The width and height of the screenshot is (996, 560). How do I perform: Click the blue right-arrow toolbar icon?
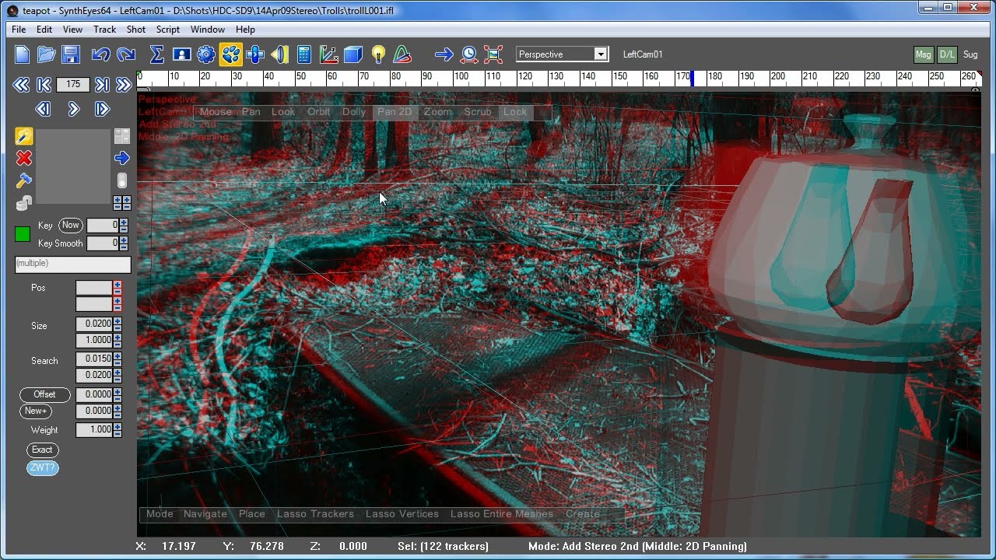pyautogui.click(x=444, y=54)
